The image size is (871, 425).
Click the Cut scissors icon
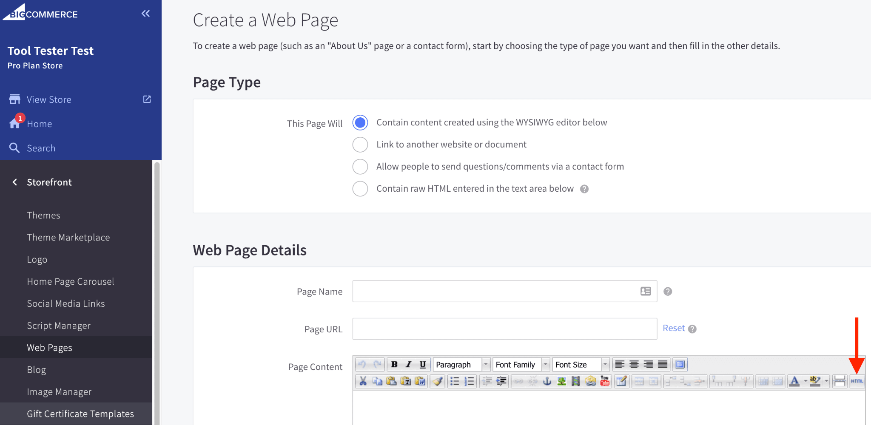click(363, 381)
